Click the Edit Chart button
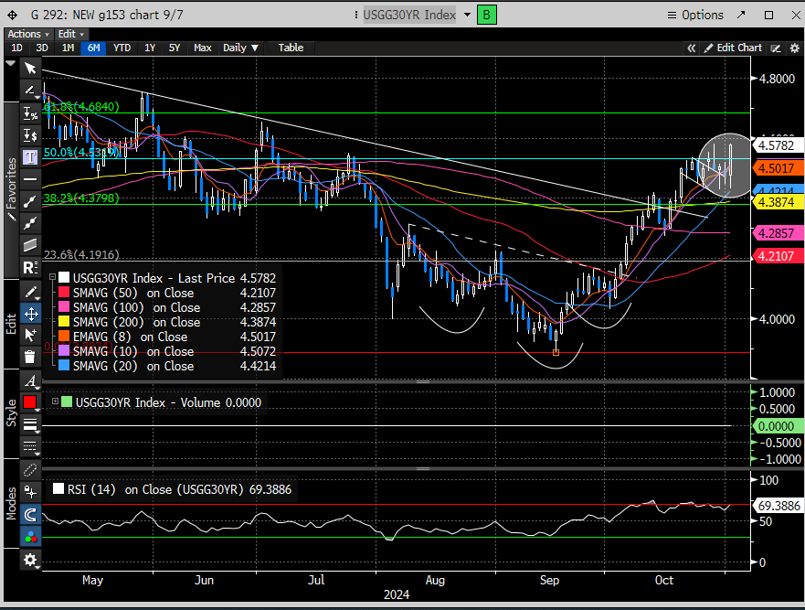Screen dimensions: 805x610 tap(733, 48)
